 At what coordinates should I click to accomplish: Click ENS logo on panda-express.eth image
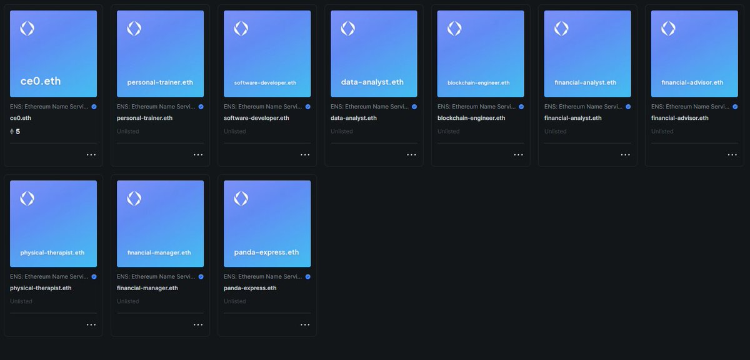[241, 198]
